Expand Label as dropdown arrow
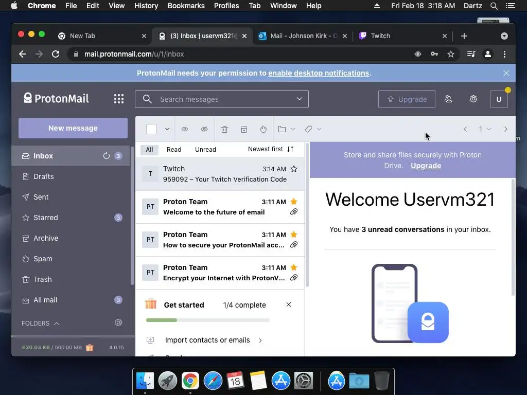Image resolution: width=527 pixels, height=395 pixels. (319, 129)
